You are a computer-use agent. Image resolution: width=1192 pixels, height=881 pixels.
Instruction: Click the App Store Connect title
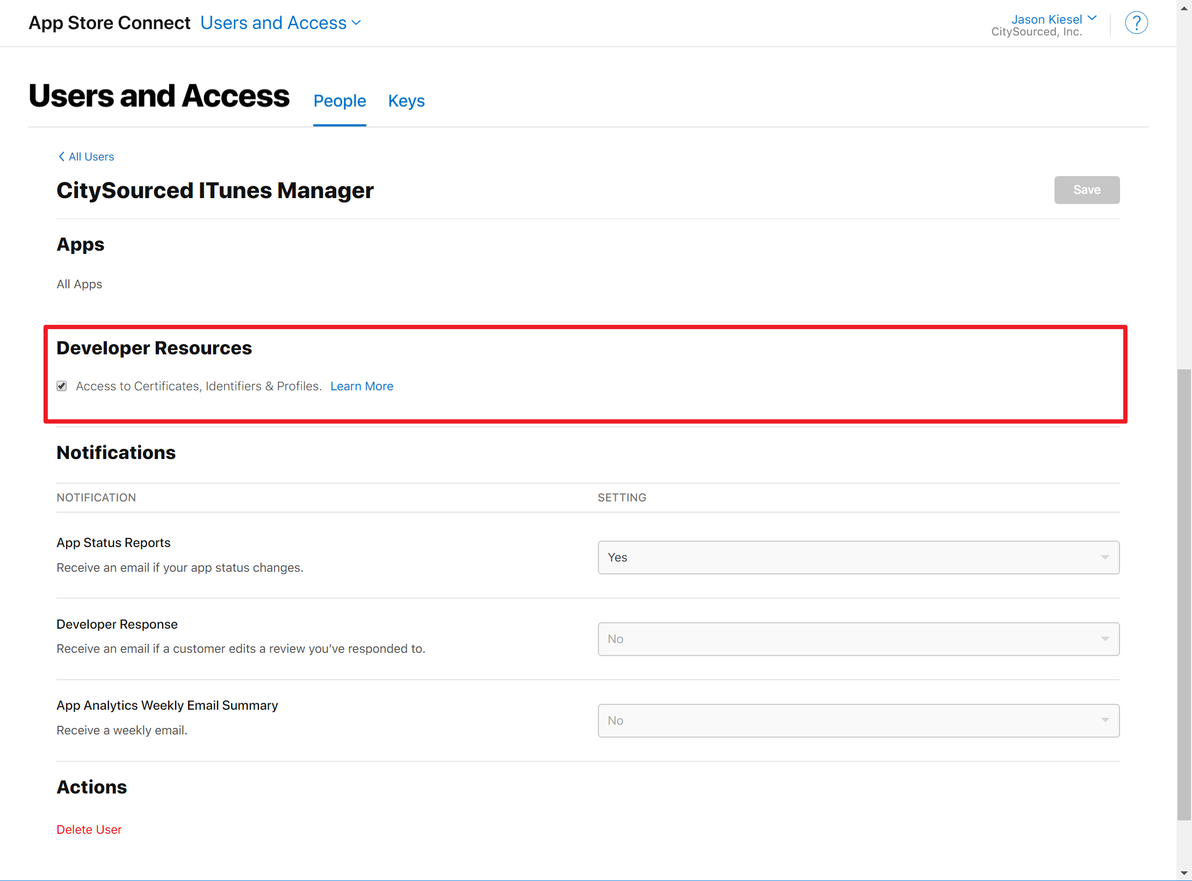pyautogui.click(x=110, y=23)
